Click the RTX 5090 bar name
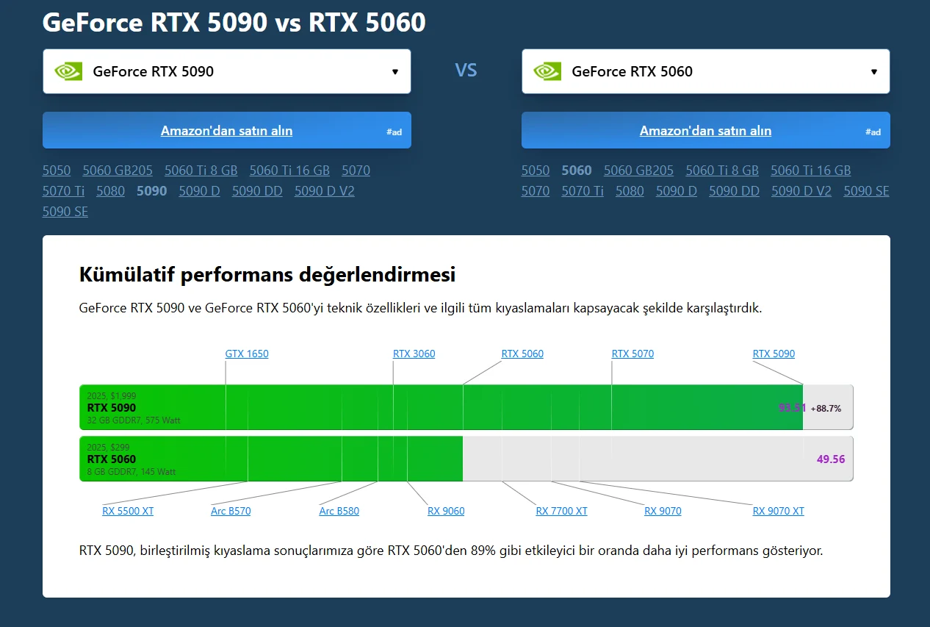The width and height of the screenshot is (930, 627). (112, 408)
